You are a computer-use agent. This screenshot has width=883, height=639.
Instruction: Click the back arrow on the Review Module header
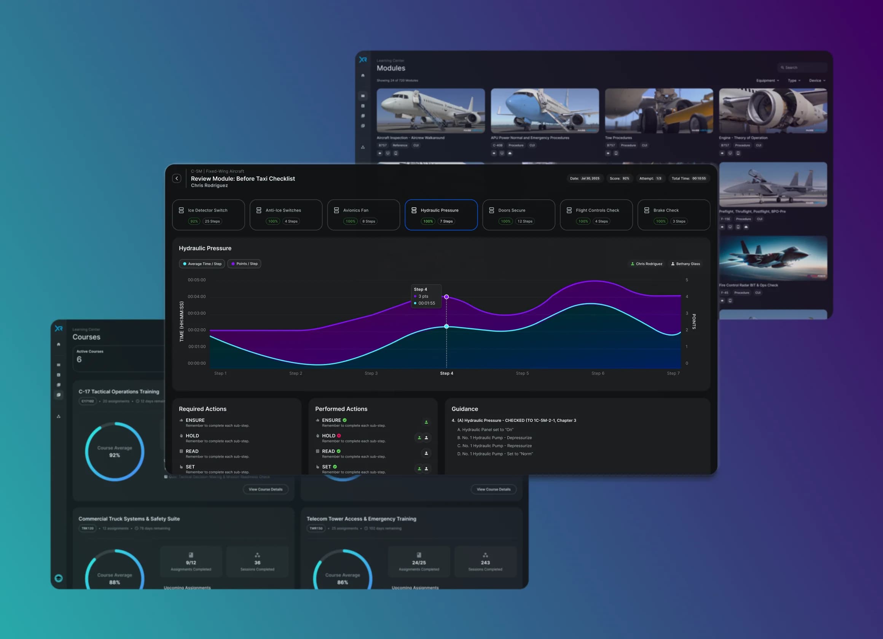177,178
